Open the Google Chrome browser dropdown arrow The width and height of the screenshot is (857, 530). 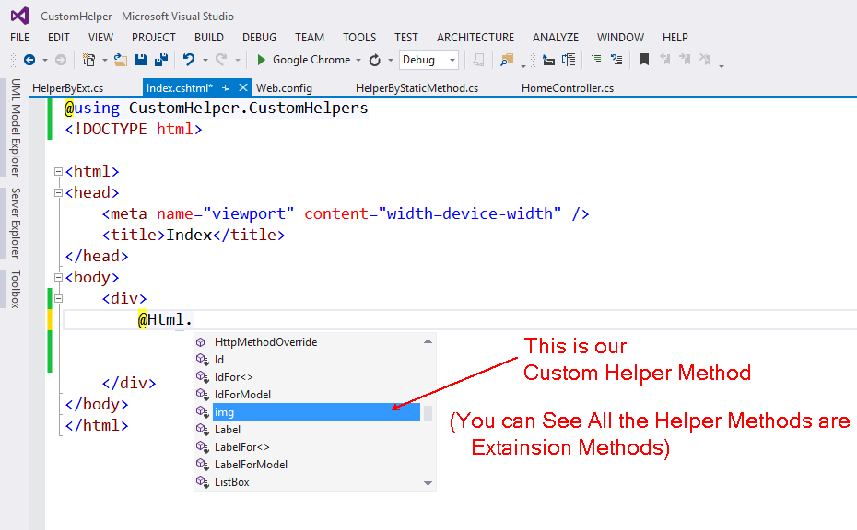(358, 60)
